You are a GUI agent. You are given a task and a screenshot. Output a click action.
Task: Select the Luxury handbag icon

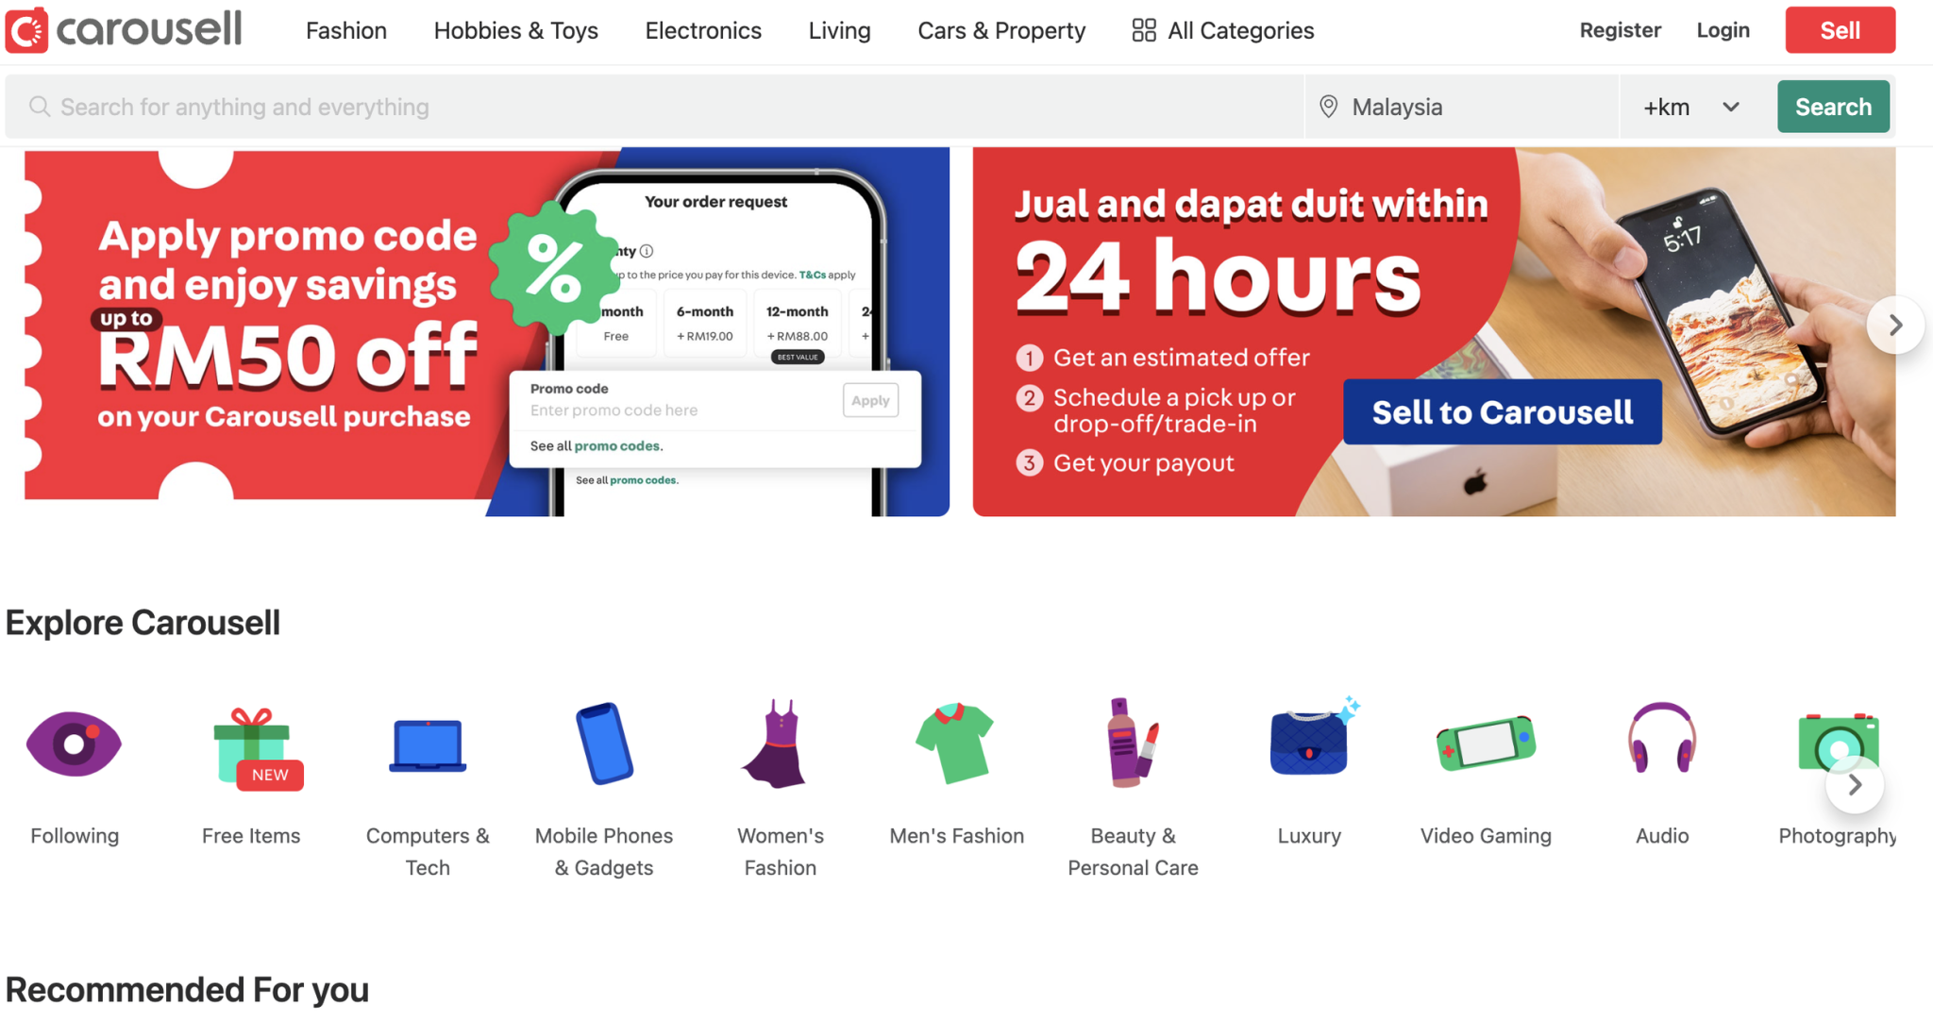tap(1313, 740)
